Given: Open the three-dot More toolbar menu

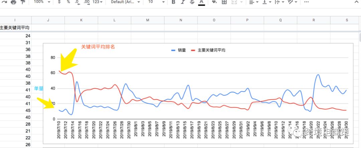Looking at the screenshot, I should (306, 2).
